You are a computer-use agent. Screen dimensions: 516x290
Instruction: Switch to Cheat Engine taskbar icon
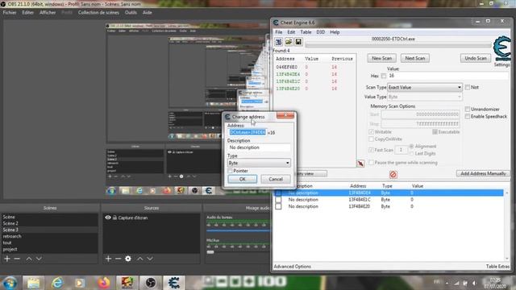(174, 283)
